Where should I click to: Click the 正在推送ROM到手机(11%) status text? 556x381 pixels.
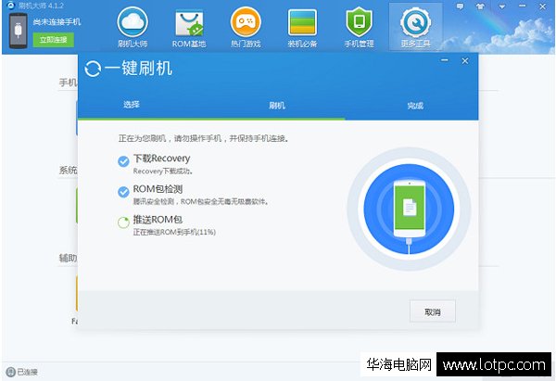point(174,232)
